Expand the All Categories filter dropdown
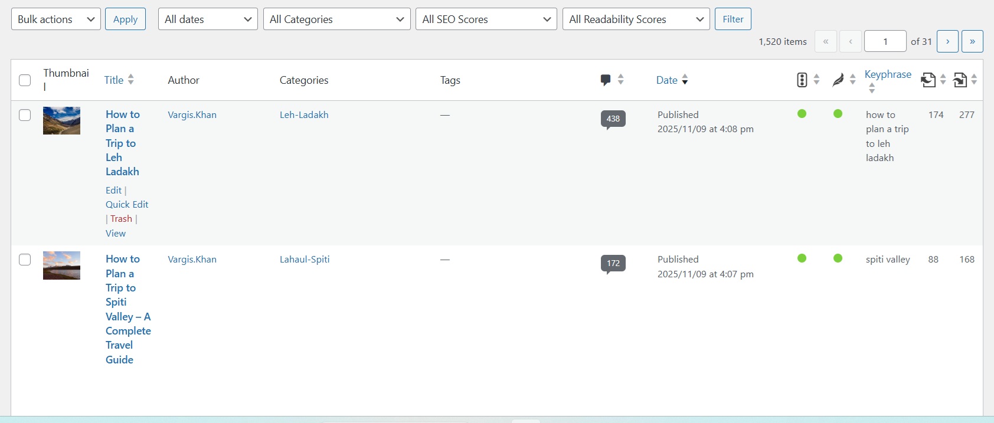Screen dimensions: 994x423 (x=336, y=19)
